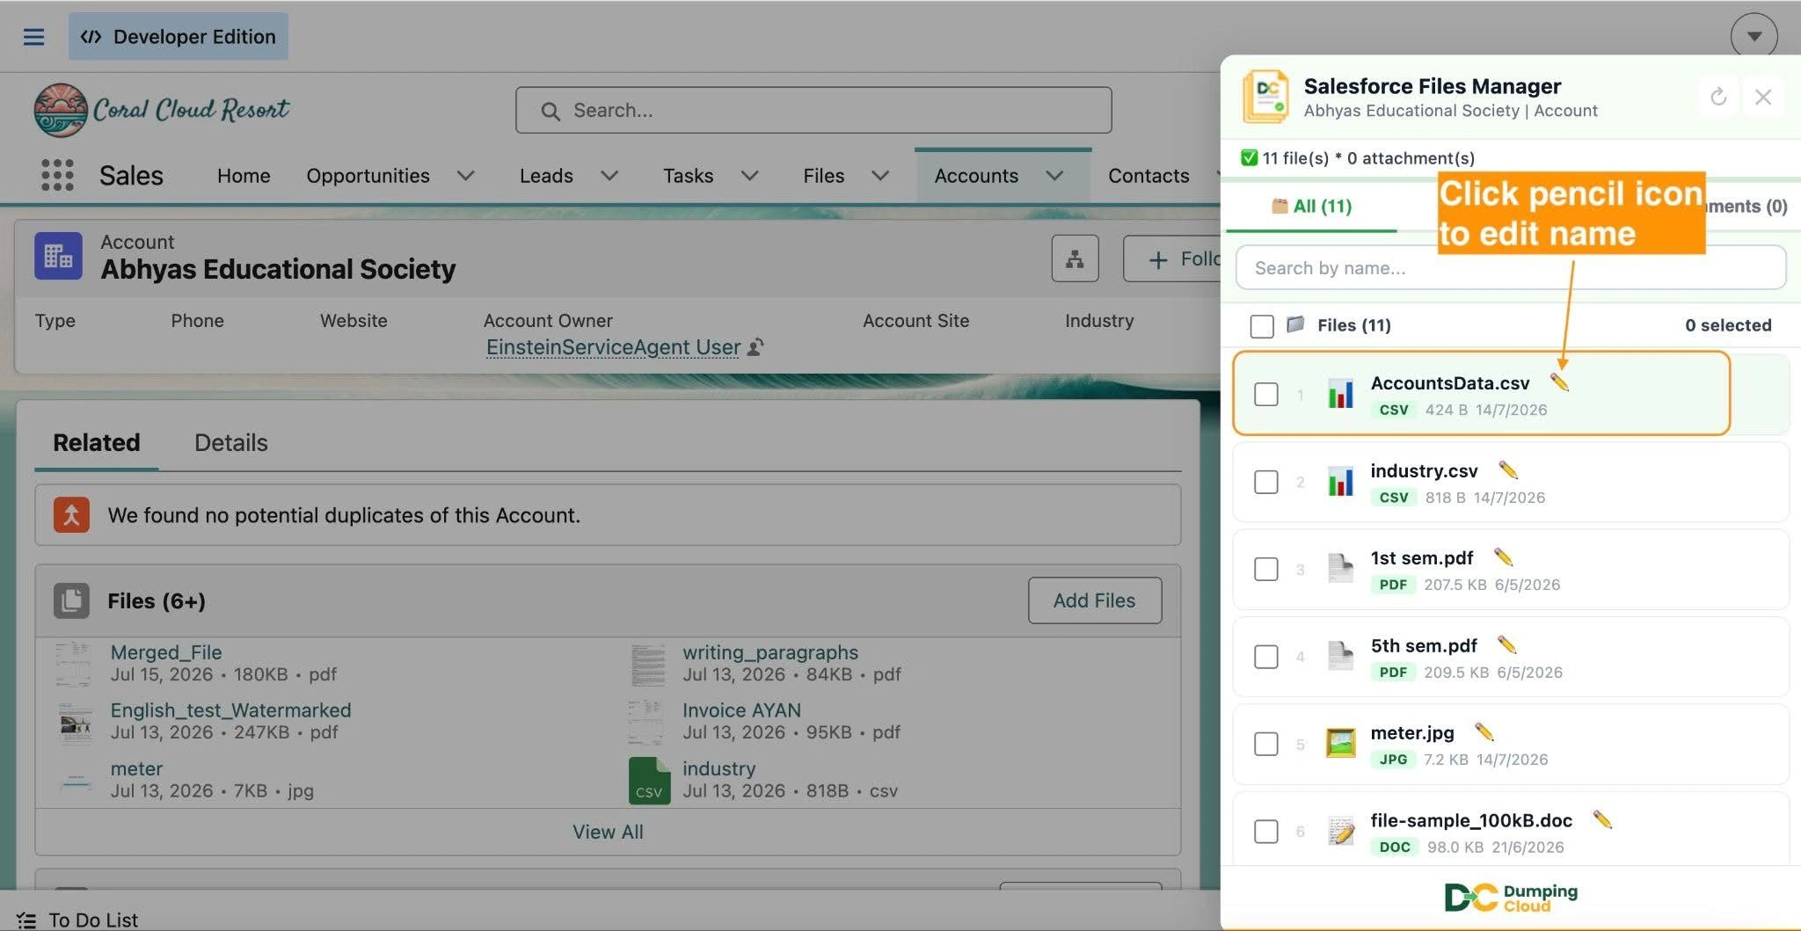This screenshot has width=1801, height=931.
Task: Click the Follow button
Action: pos(1172,258)
